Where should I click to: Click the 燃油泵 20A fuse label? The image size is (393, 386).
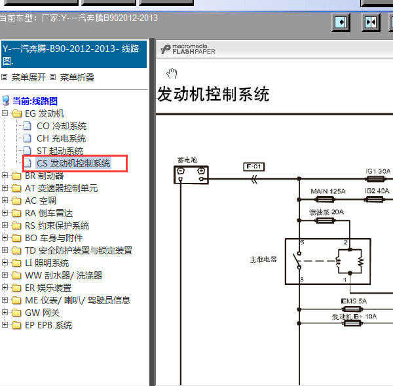coord(326,212)
